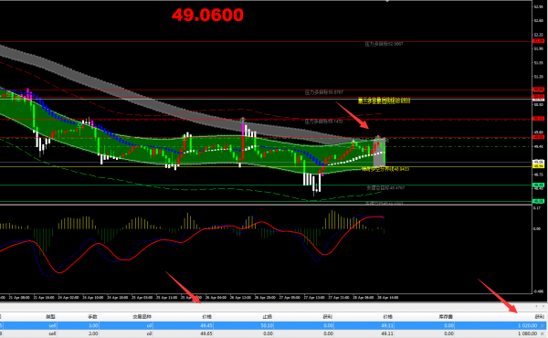Close the sell order with 1 020.00 profit
The image size is (548, 338).
pyautogui.click(x=543, y=325)
